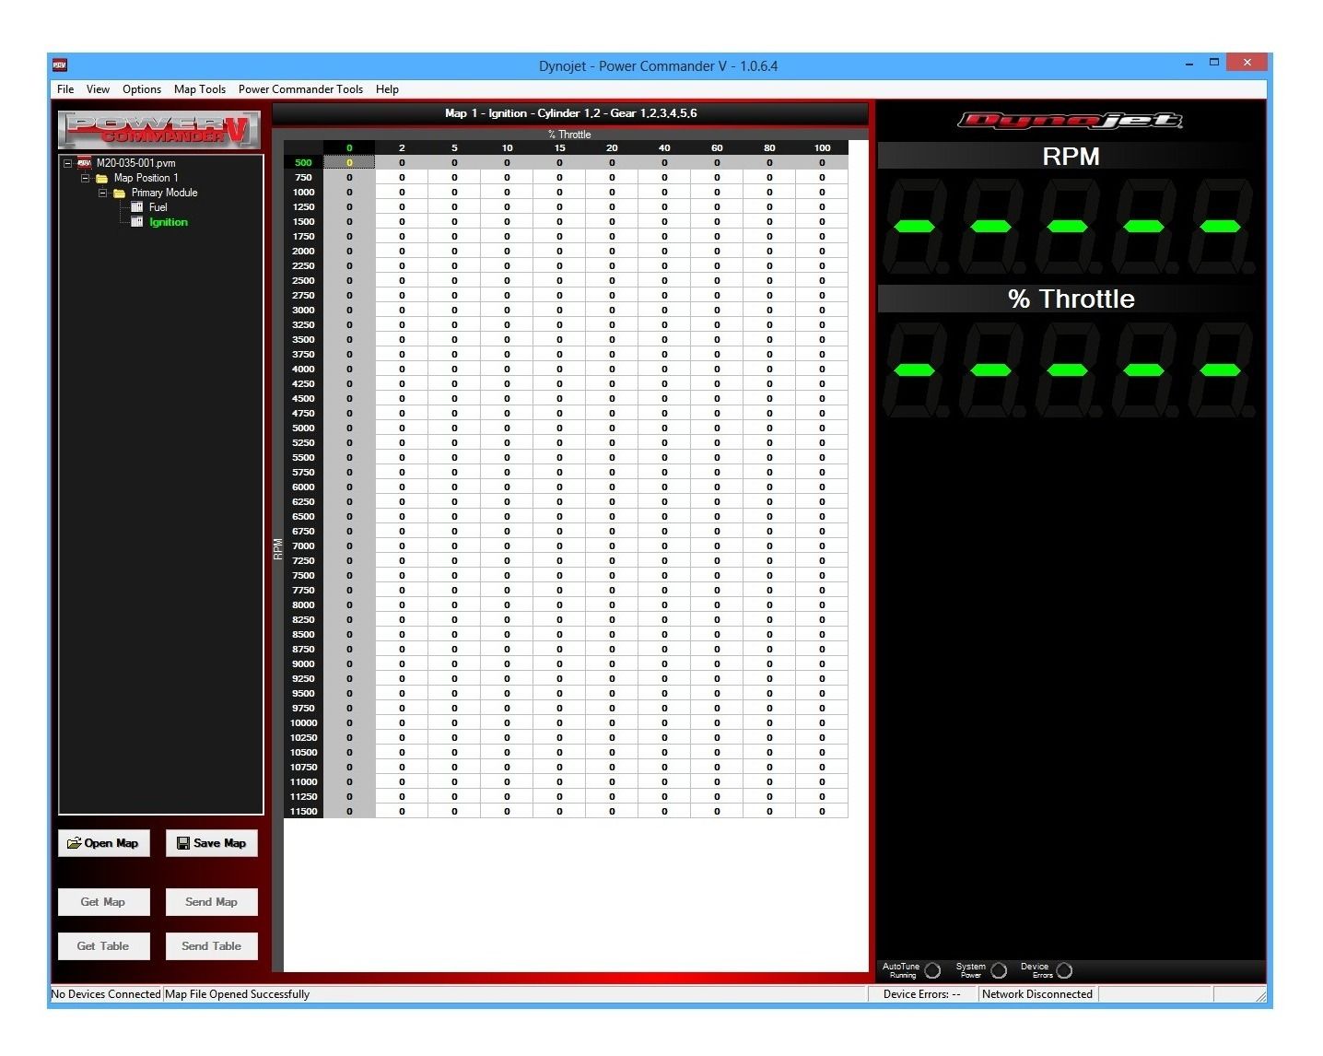This screenshot has width=1323, height=1056.
Task: Click the Device Errors indicator light
Action: coord(1064,970)
